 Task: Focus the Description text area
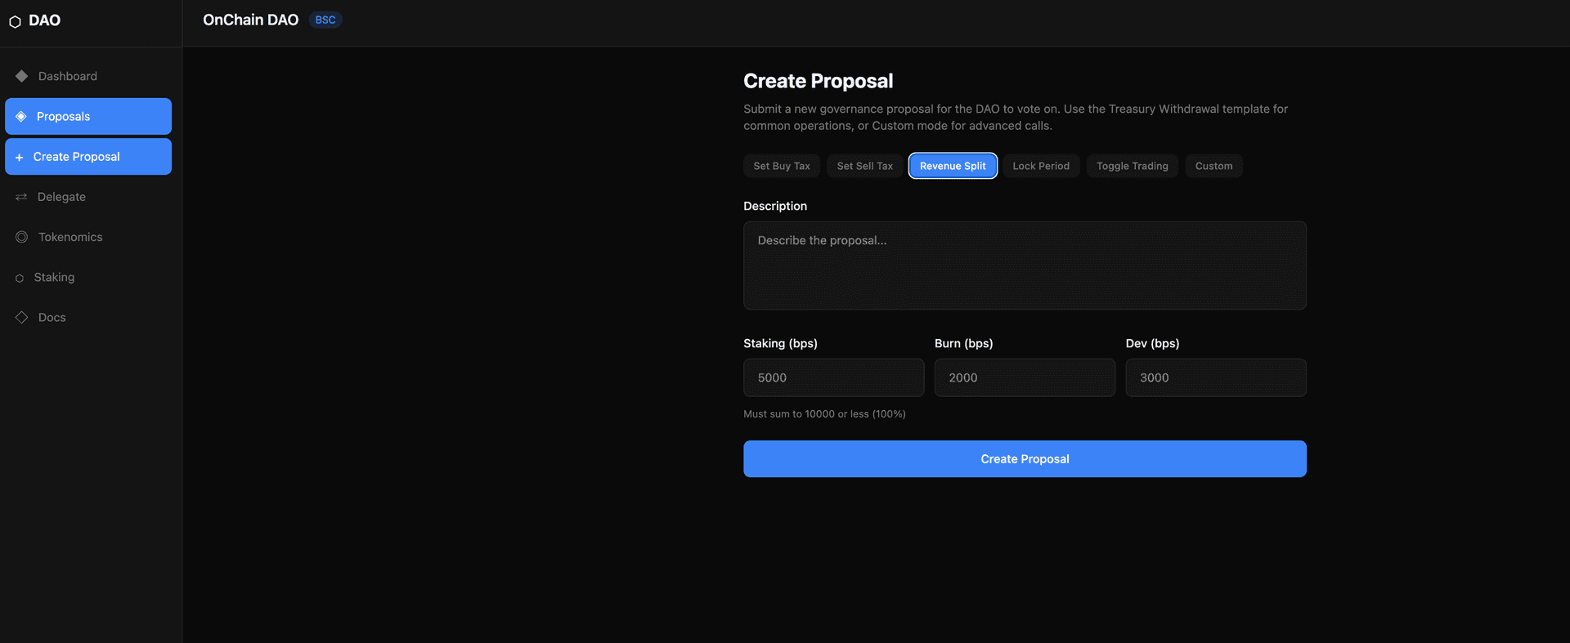click(x=1025, y=266)
